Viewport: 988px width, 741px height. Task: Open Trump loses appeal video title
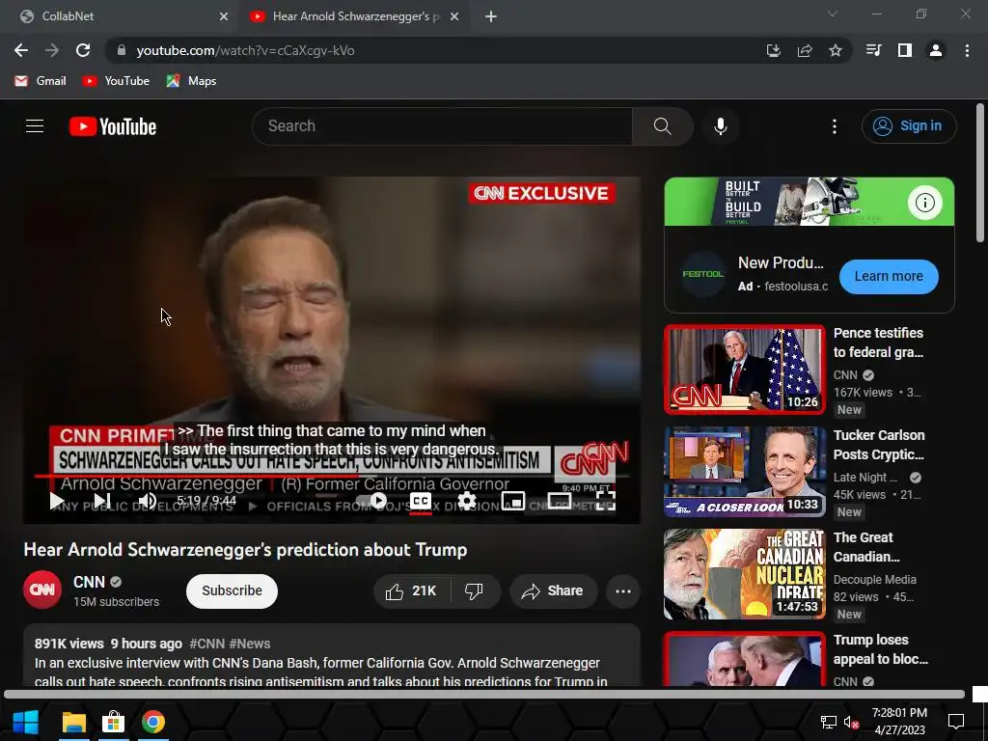click(880, 649)
